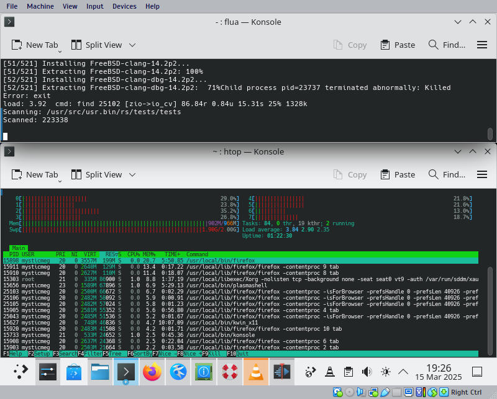Click the volume speaker tray icon

tap(367, 372)
